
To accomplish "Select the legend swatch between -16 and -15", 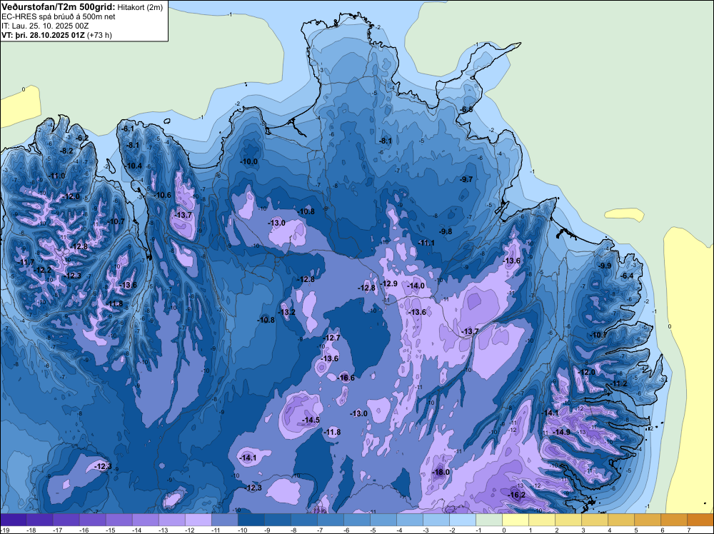I will pos(92,520).
